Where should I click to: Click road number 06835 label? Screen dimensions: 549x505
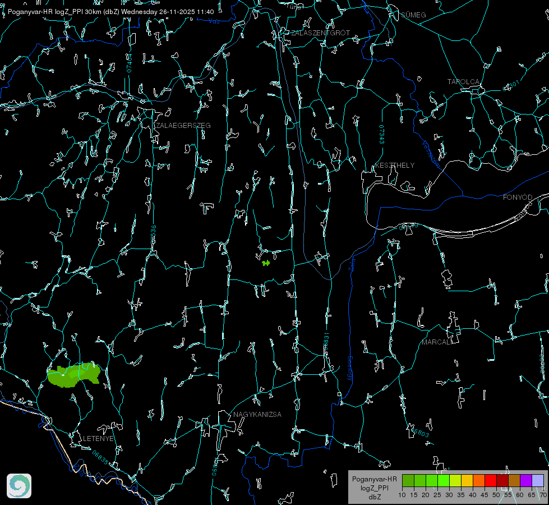pos(100,457)
